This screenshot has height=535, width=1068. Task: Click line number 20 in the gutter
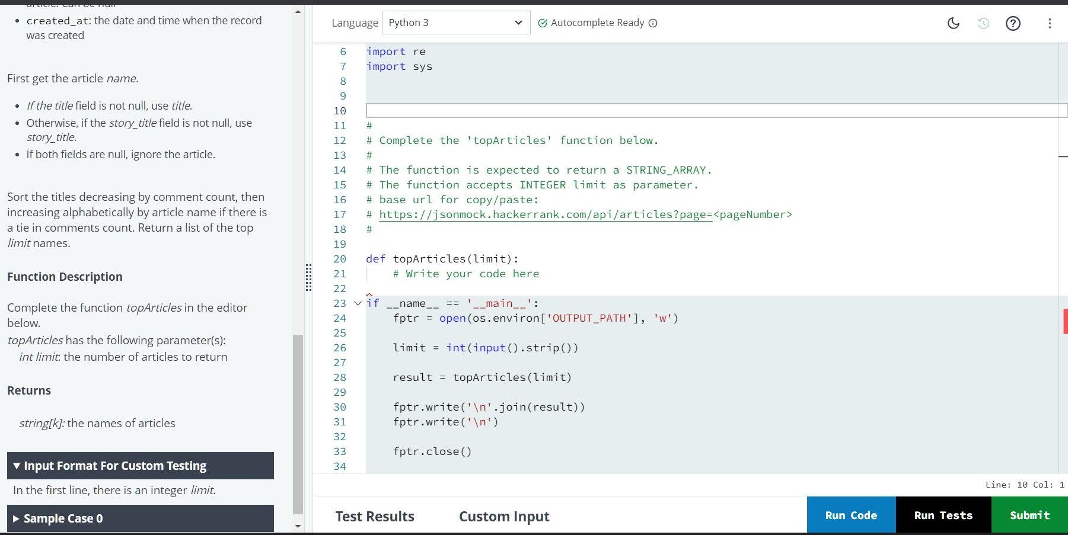click(x=339, y=259)
